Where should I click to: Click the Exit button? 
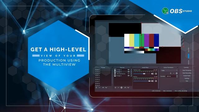coord(187,81)
